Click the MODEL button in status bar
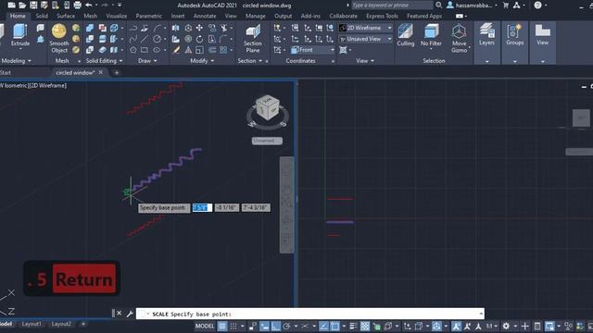 click(x=205, y=326)
